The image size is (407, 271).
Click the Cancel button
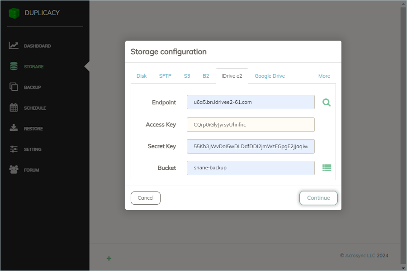pos(146,198)
